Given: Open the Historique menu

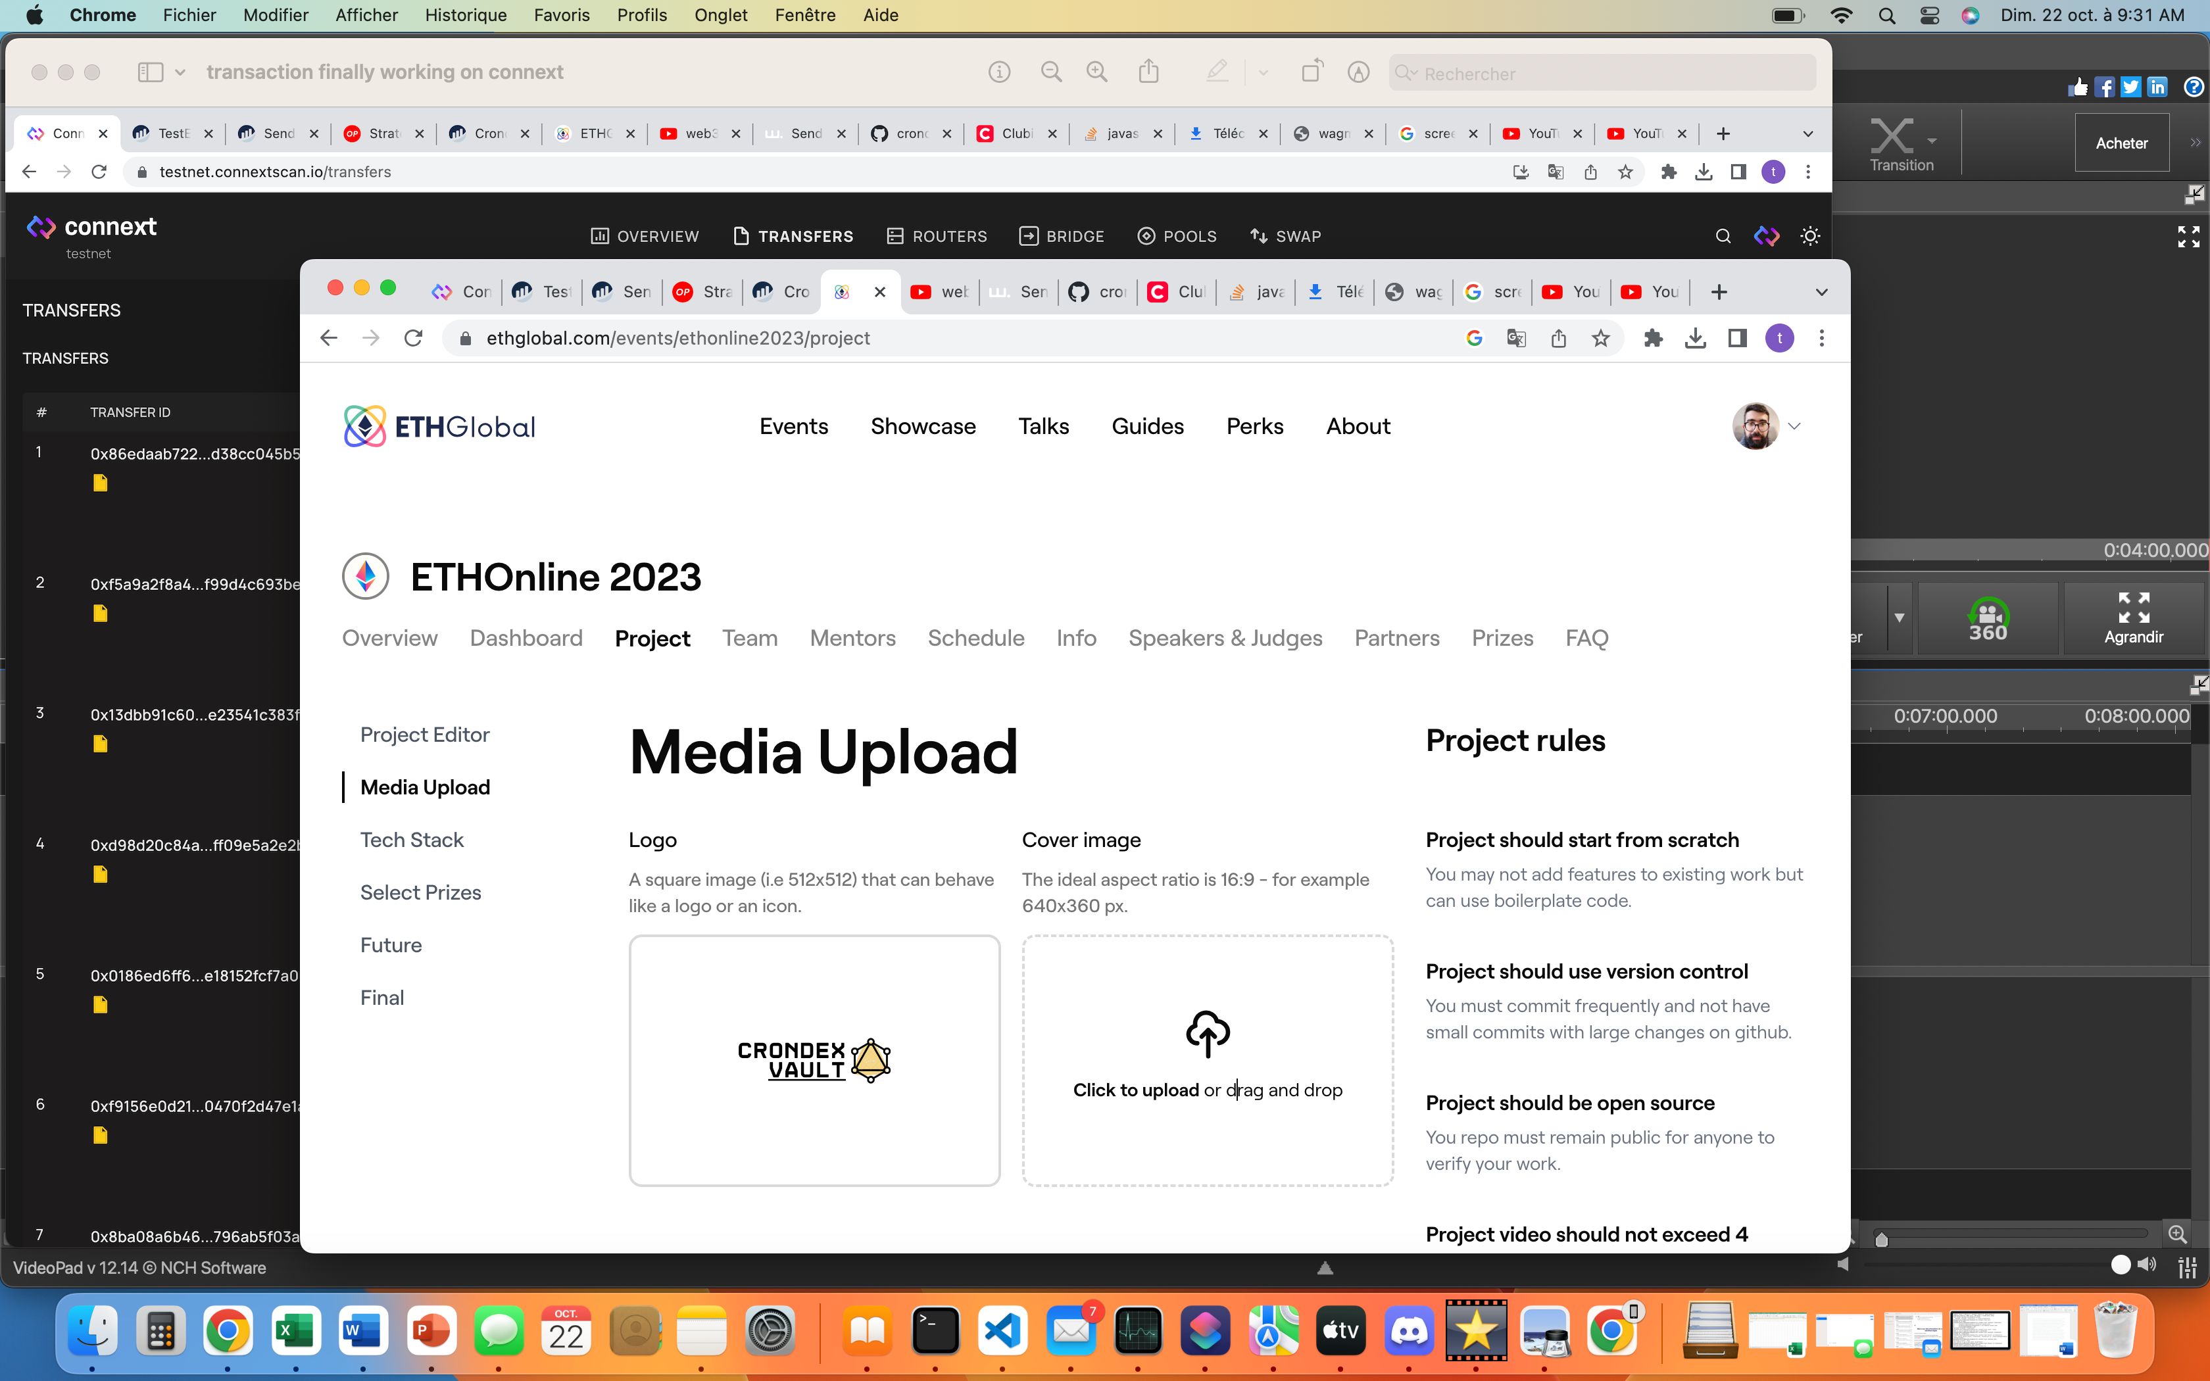Looking at the screenshot, I should 466,16.
